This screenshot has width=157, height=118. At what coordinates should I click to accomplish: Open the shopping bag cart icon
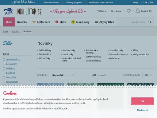[138, 11]
